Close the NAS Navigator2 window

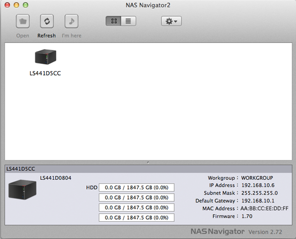pyautogui.click(x=7, y=4)
